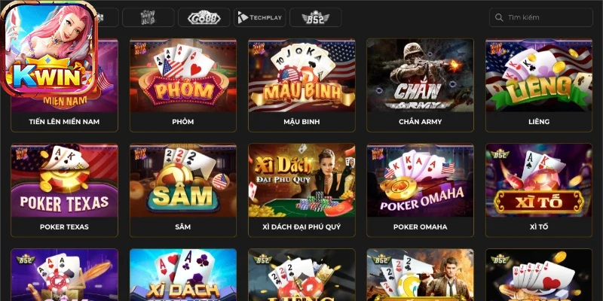Screen dimensions: 603x301
Task: Select the RIK provider filter tab
Action: (x=148, y=17)
